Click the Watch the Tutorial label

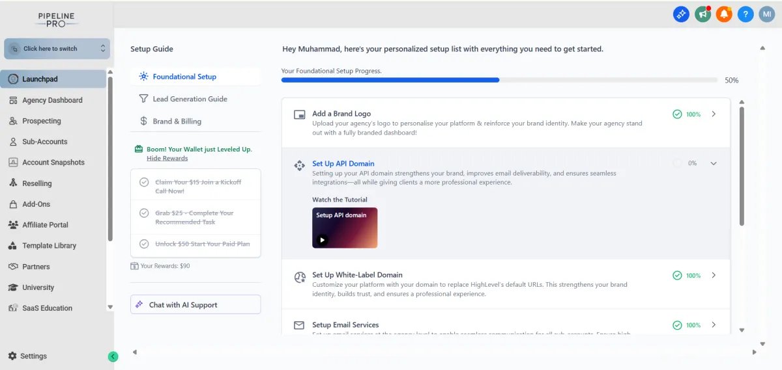coord(340,200)
